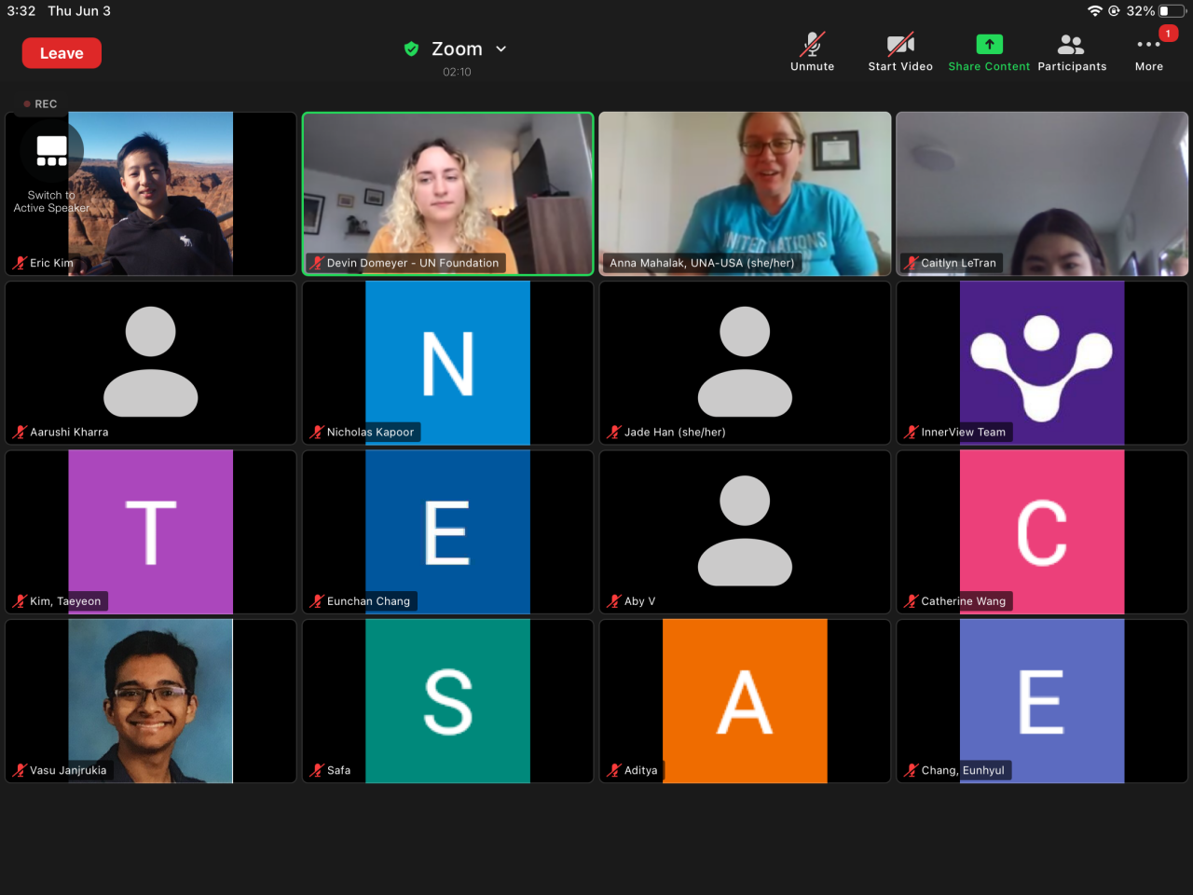Viewport: 1193px width, 895px height.
Task: Tap the Unmute microphone icon
Action: 813,44
